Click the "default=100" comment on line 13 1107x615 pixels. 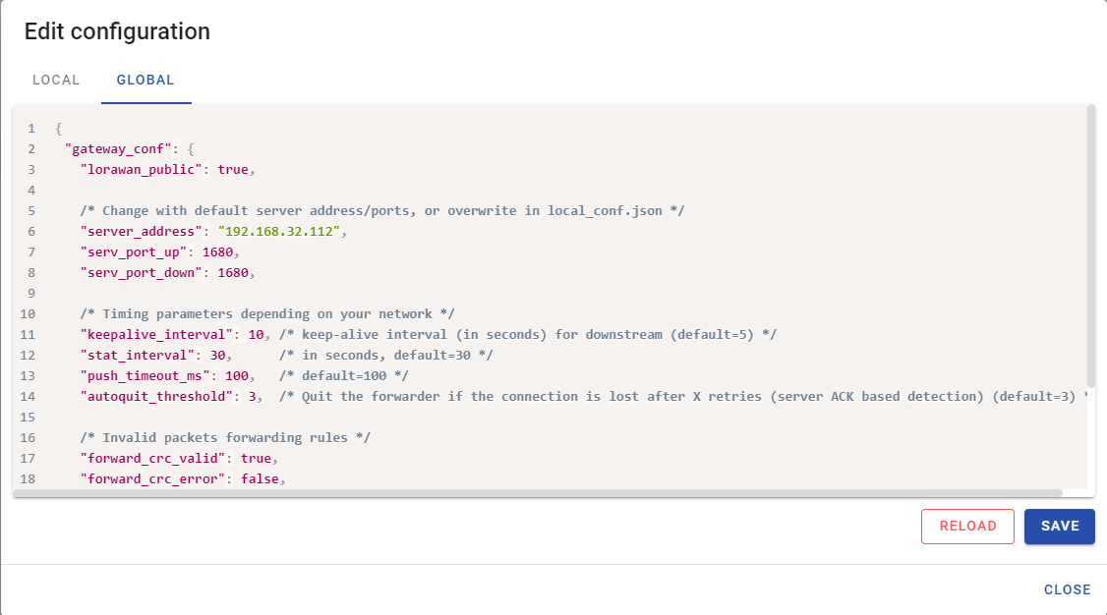(344, 375)
